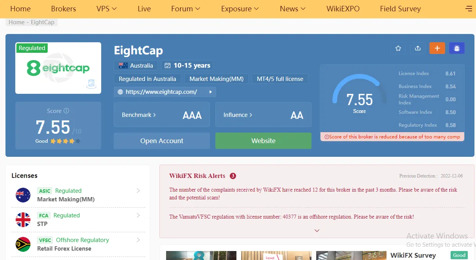Image resolution: width=476 pixels, height=260 pixels.
Task: Expand the Exposure dropdown menu
Action: (x=240, y=9)
